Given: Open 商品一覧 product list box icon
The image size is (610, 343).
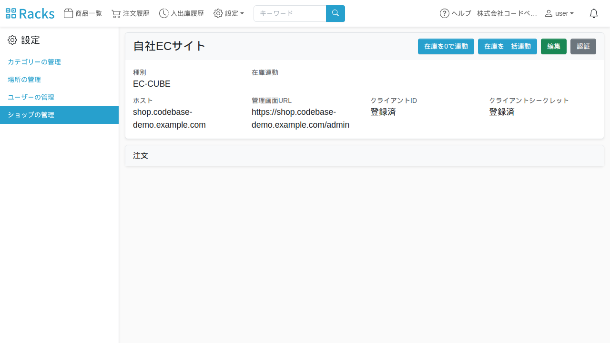Looking at the screenshot, I should (69, 13).
